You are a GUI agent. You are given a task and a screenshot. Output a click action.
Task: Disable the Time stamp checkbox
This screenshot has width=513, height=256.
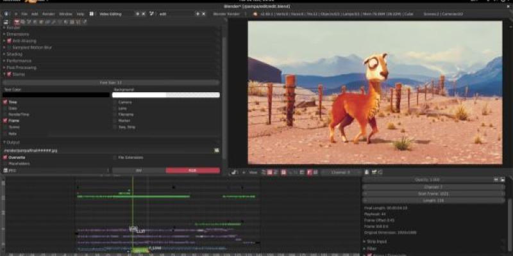click(x=6, y=102)
